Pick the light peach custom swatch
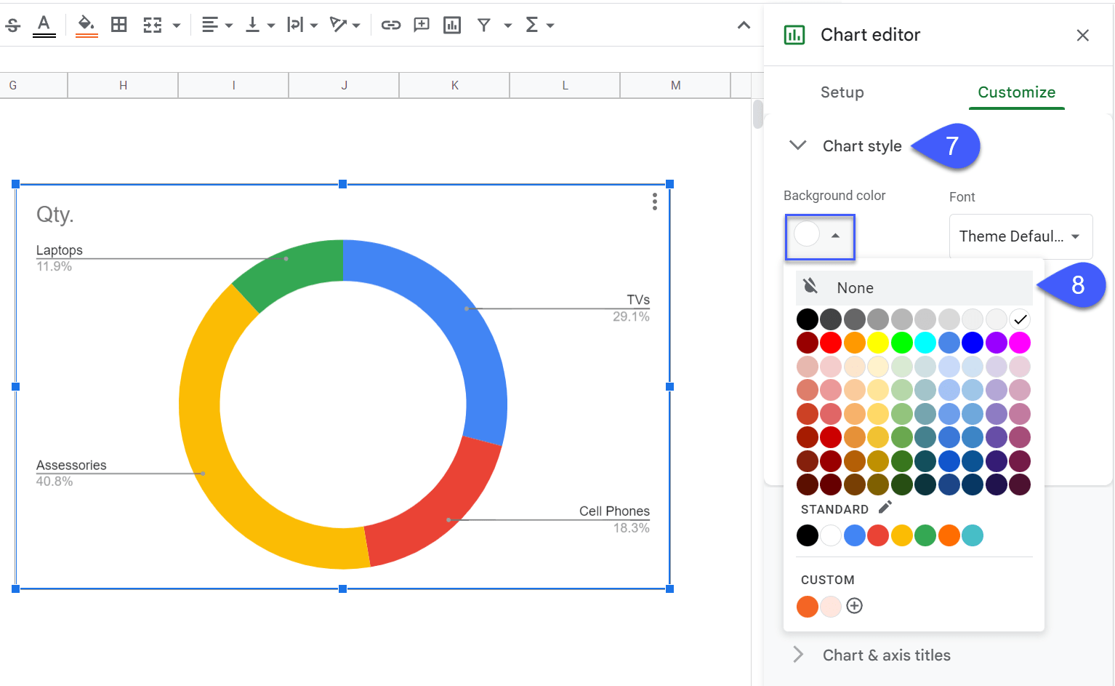The height and width of the screenshot is (686, 1115). [831, 606]
